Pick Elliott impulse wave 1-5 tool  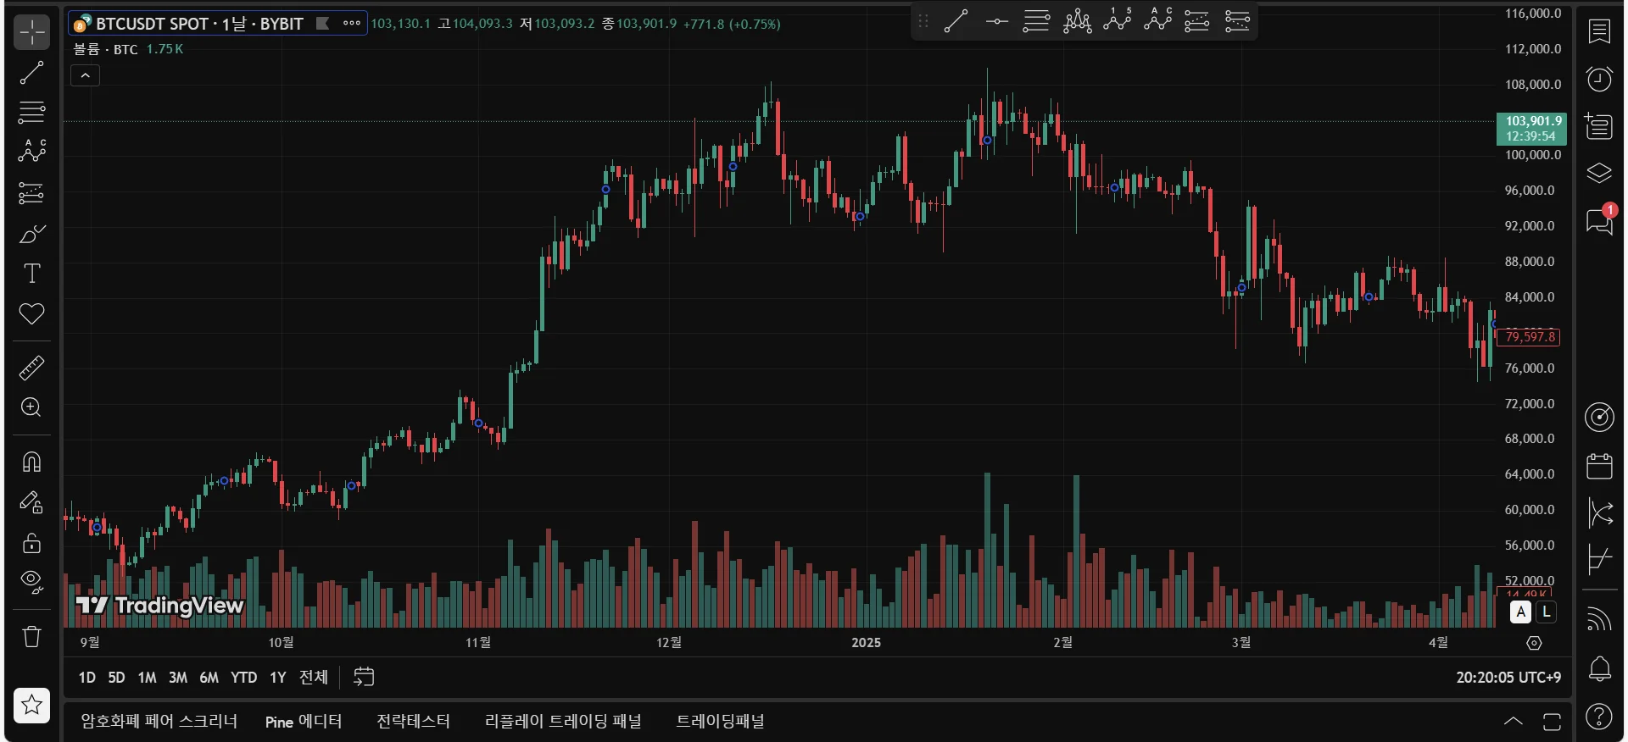coord(1118,21)
